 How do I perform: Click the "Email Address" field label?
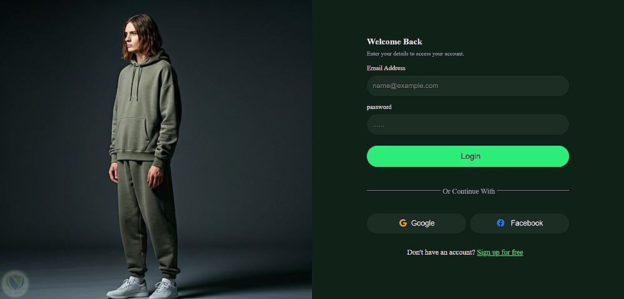tap(386, 68)
